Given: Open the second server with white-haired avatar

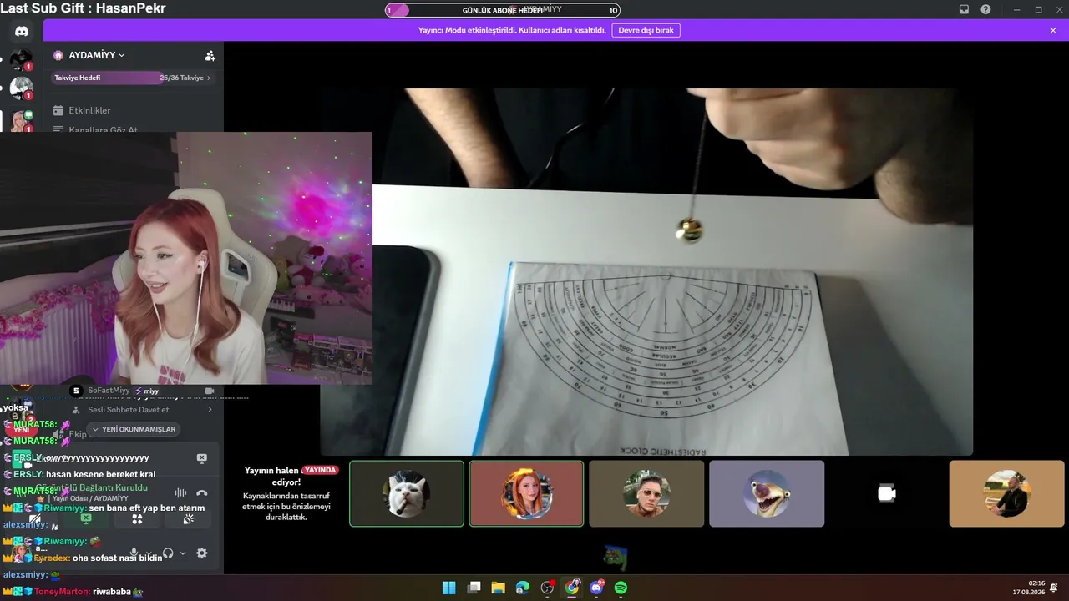Looking at the screenshot, I should pos(21,88).
